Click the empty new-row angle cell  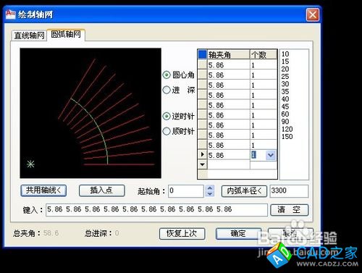coord(229,165)
